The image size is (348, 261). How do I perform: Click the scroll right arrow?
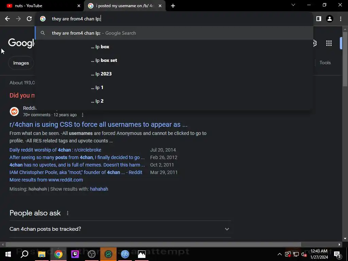click(340, 245)
